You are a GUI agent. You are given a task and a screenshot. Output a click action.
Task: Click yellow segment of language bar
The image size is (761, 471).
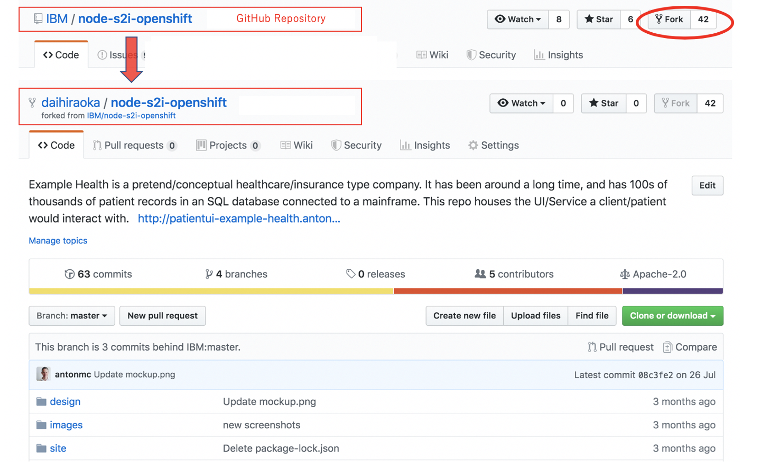(x=211, y=291)
